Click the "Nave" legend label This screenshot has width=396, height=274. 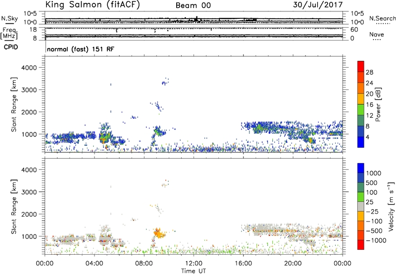377,34
